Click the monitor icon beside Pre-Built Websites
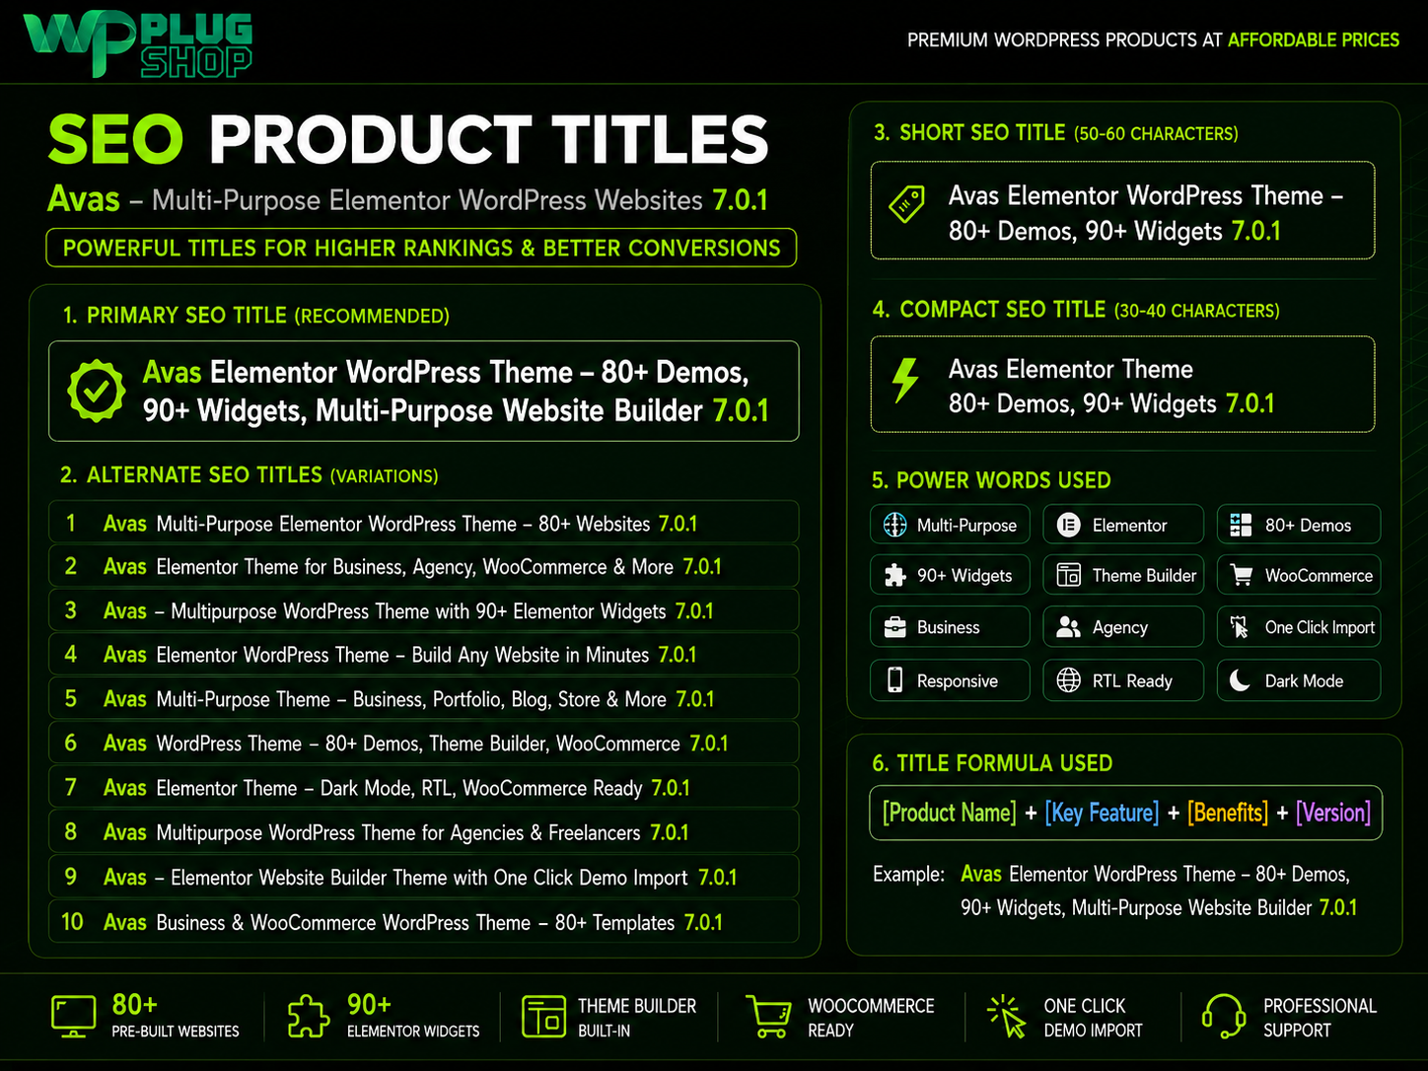The height and width of the screenshot is (1071, 1428). 73,1017
